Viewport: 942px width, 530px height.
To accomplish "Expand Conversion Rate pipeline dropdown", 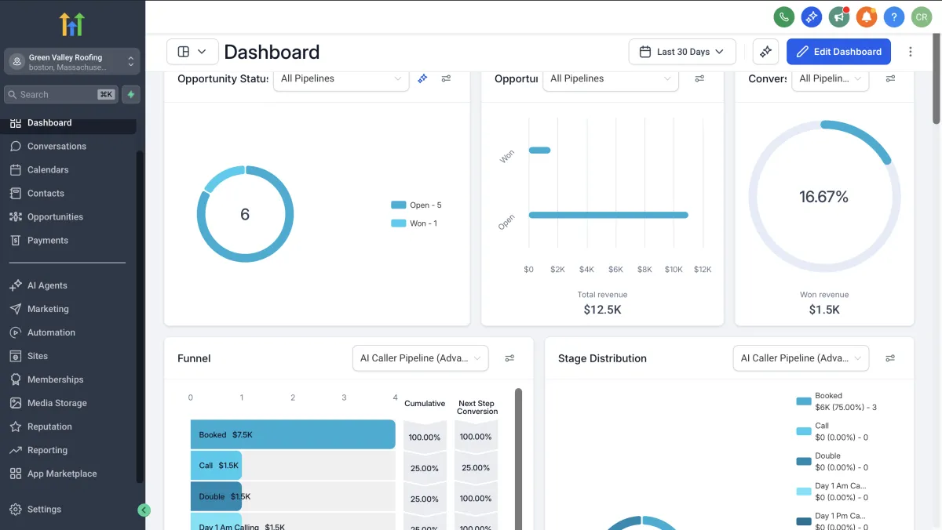I will 831,78.
